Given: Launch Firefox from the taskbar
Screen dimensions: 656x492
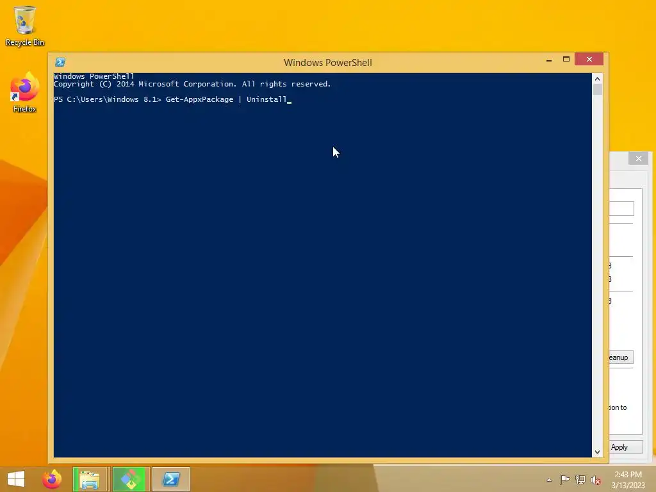Looking at the screenshot, I should pos(51,479).
